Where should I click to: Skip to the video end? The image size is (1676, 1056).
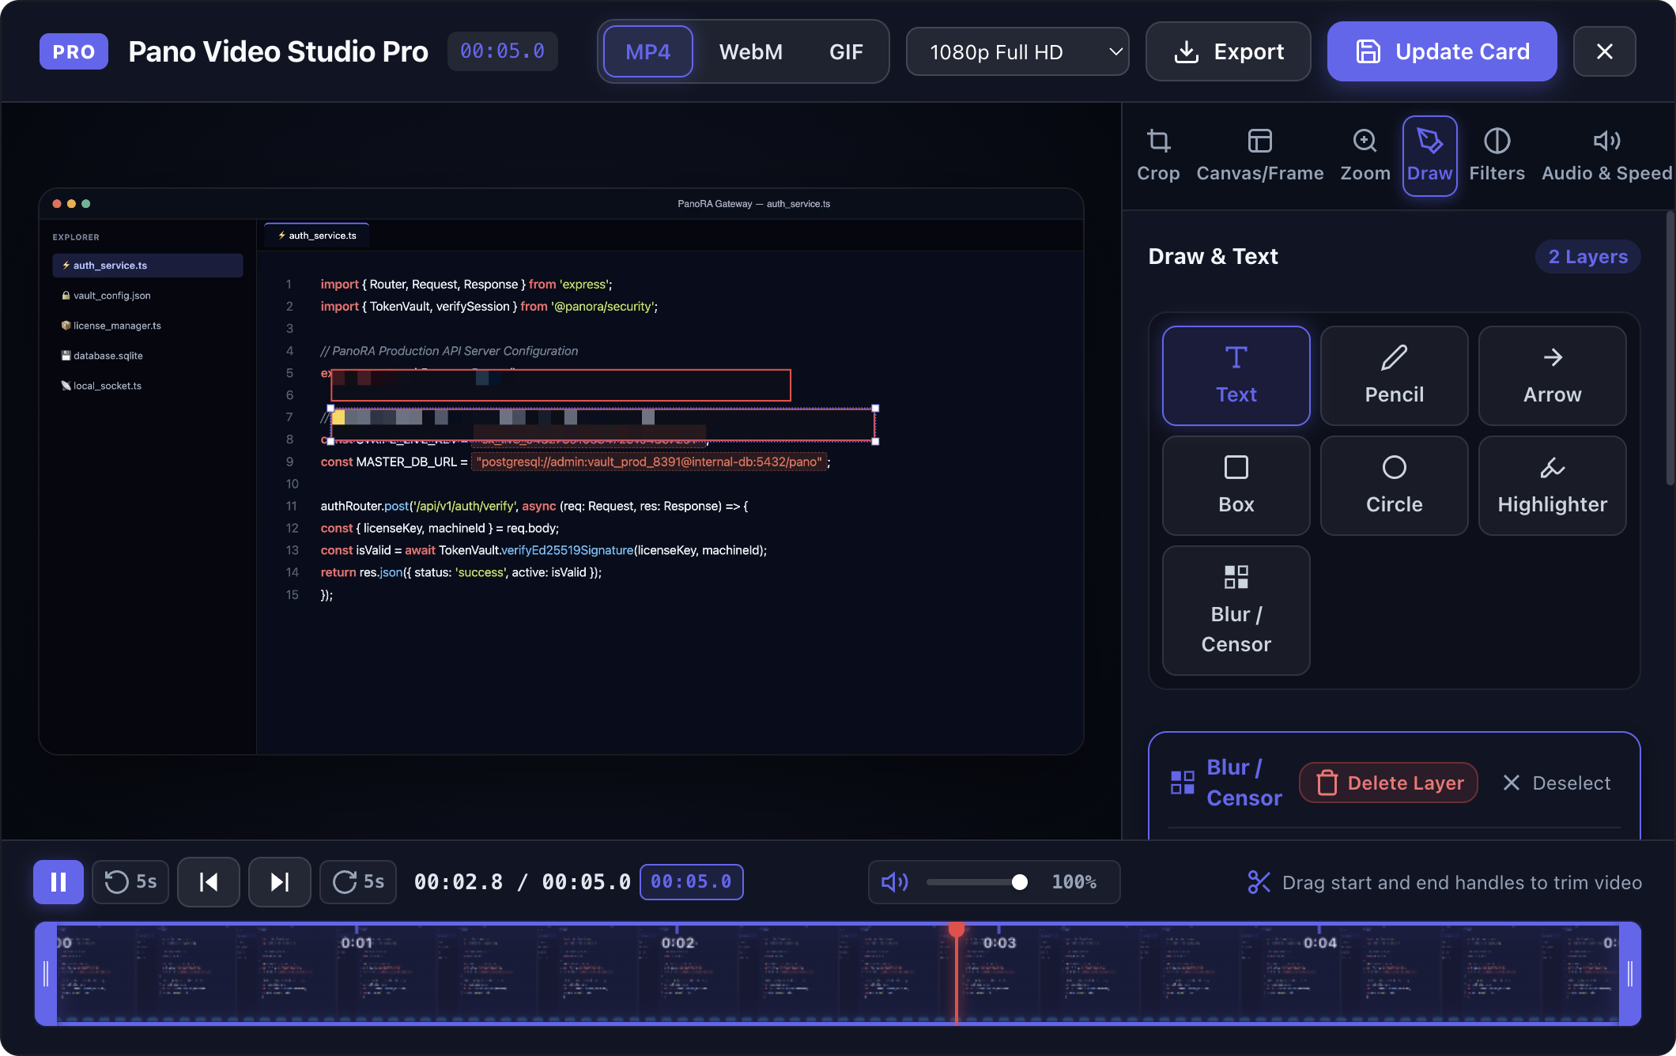pyautogui.click(x=280, y=882)
